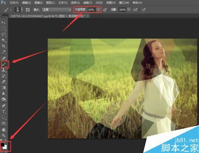
Task: Toggle pressure for opacity icon
Action: click(x=105, y=10)
